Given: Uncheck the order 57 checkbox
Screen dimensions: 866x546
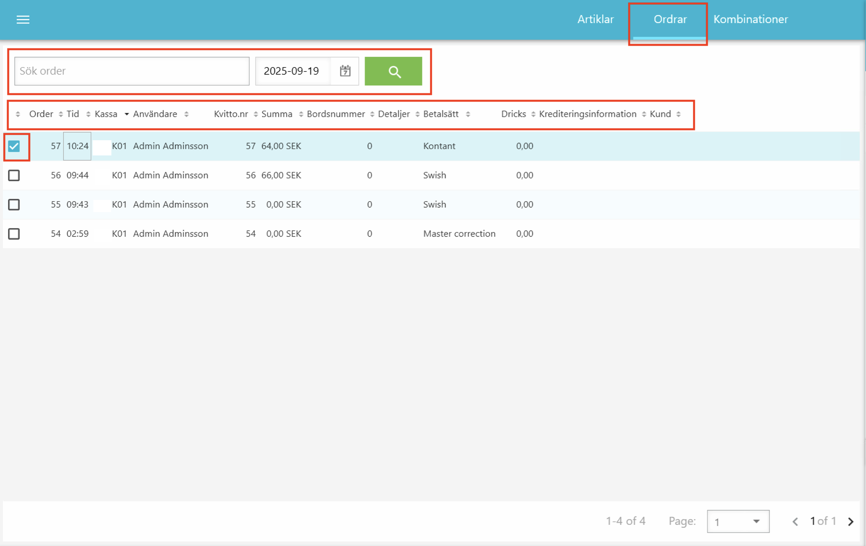Looking at the screenshot, I should click(x=14, y=146).
